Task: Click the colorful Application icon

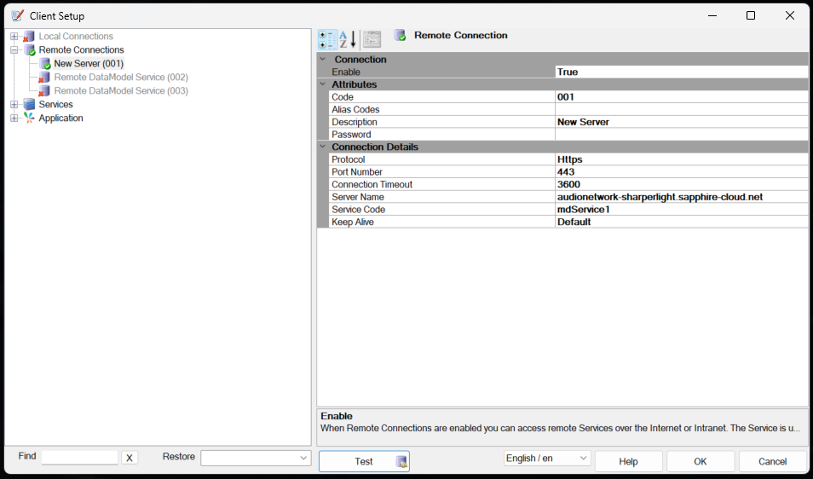Action: pos(29,118)
